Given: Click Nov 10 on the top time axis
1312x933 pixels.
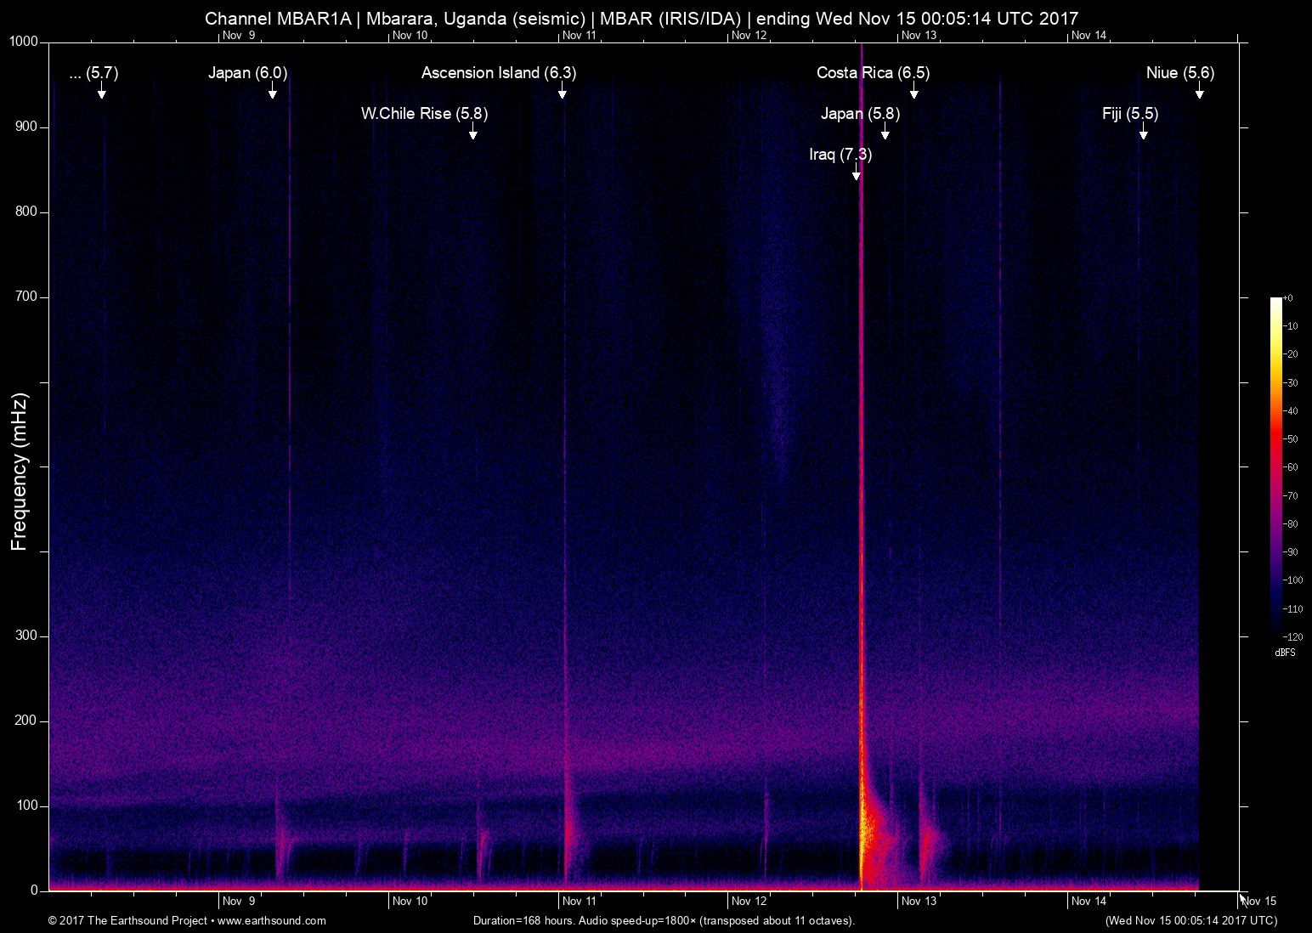Looking at the screenshot, I should (410, 36).
